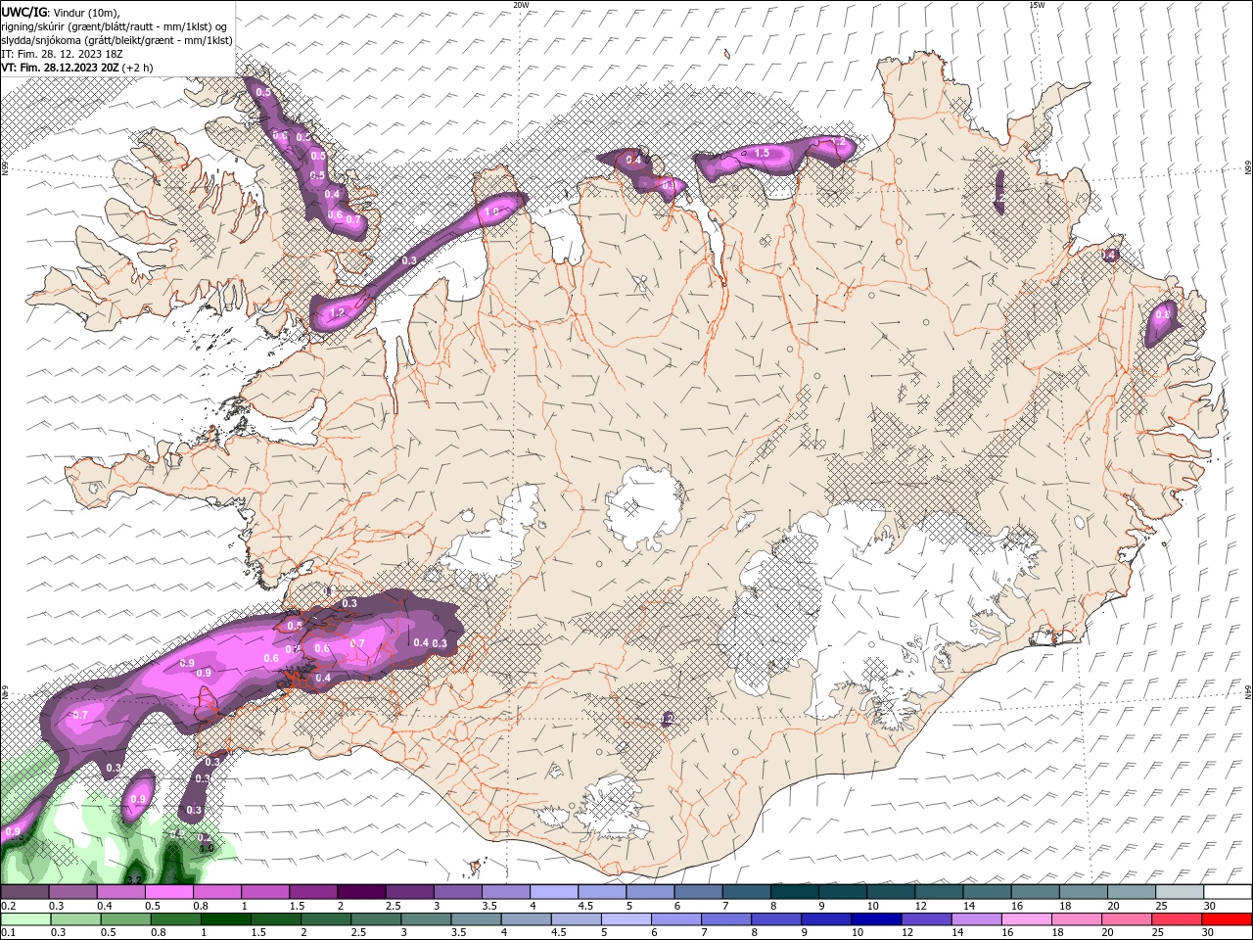
Task: Pick the bright red 30+ rain swatch
Action: click(x=1226, y=919)
